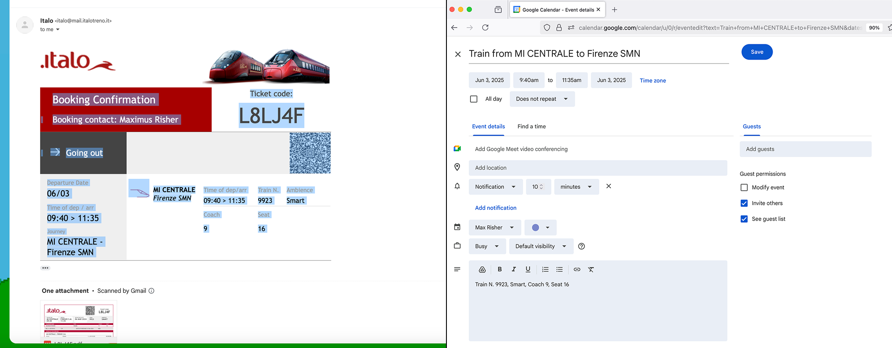Click the event title field

click(x=599, y=54)
